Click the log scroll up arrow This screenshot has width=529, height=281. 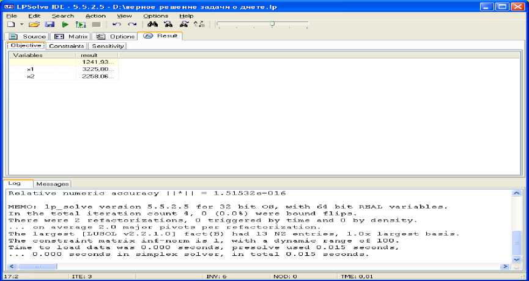coord(516,193)
